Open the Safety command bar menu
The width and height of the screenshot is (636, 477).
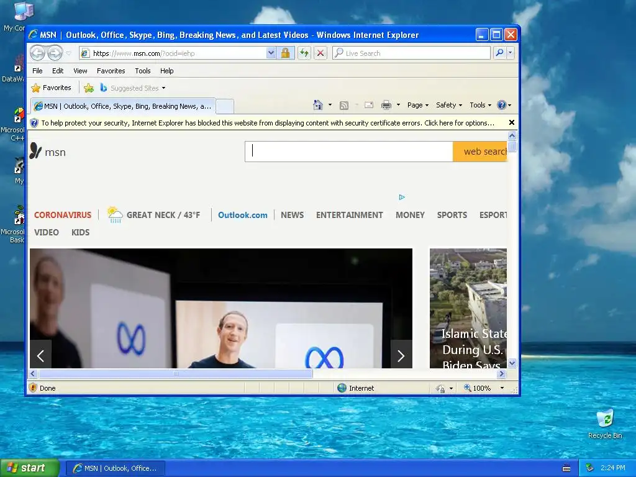point(448,105)
